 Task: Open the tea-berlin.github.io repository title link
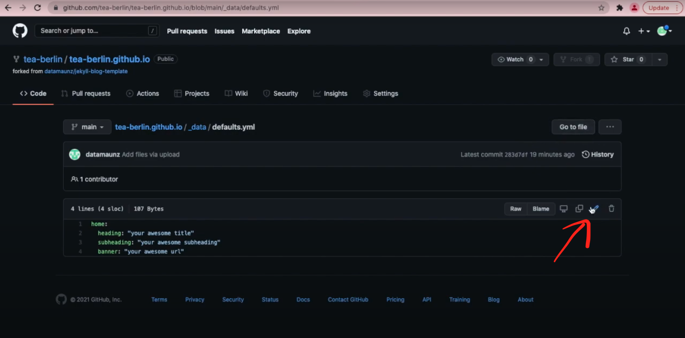click(x=109, y=59)
